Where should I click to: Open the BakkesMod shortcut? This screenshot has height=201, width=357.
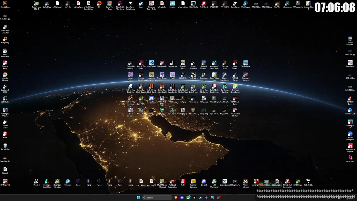pyautogui.click(x=204, y=99)
